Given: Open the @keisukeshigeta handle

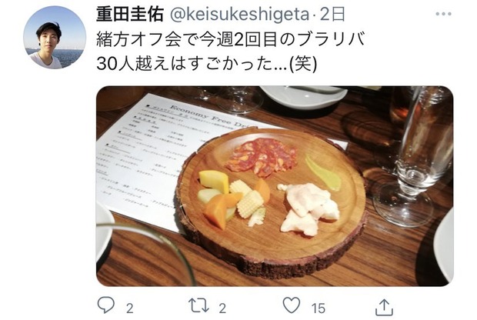Looking at the screenshot, I should [239, 15].
